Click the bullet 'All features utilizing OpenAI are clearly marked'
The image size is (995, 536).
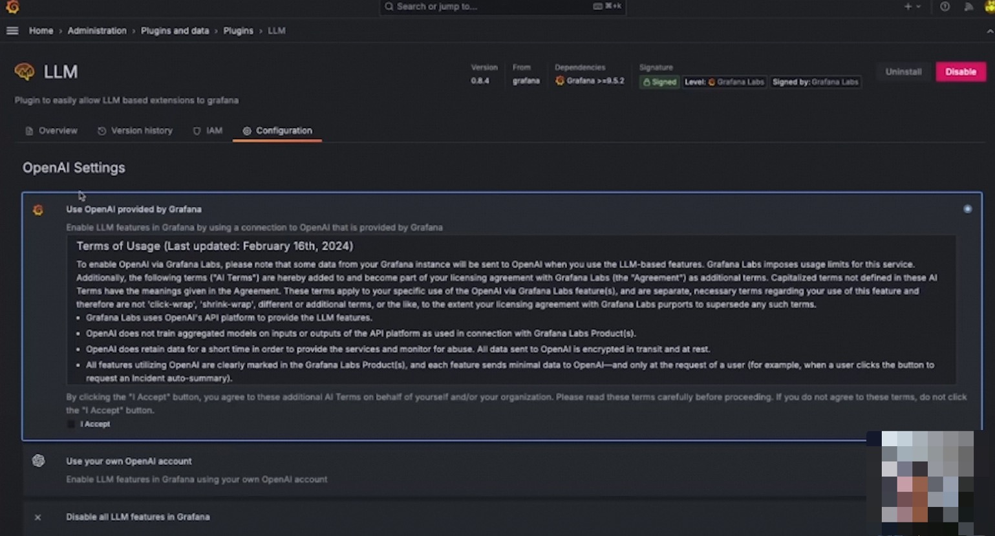tap(510, 372)
